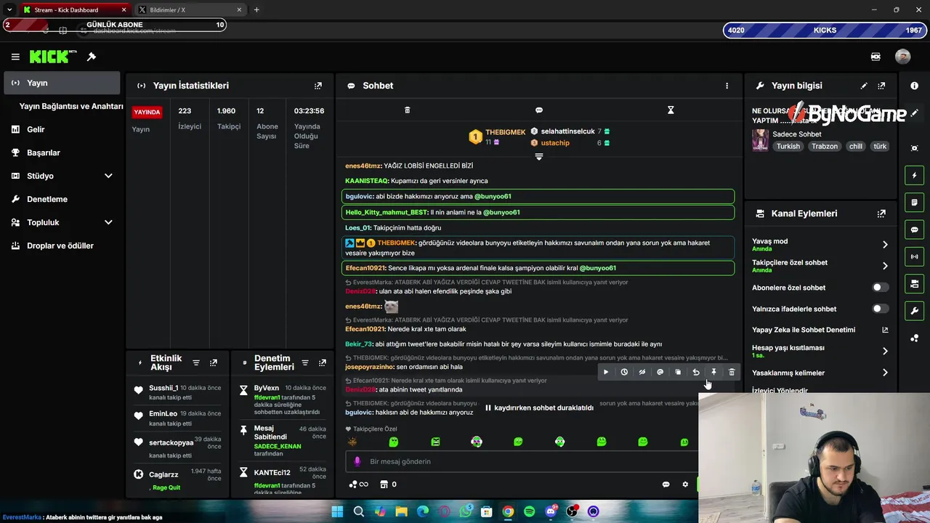Click the clock timeout icon in message actions

(624, 372)
